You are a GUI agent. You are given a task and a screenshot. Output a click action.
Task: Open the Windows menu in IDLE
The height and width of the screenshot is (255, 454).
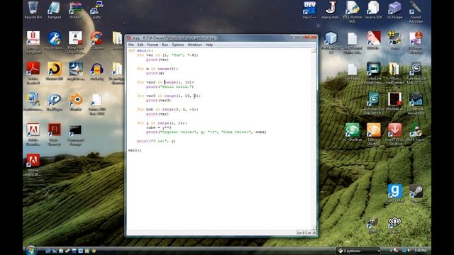[x=194, y=45]
